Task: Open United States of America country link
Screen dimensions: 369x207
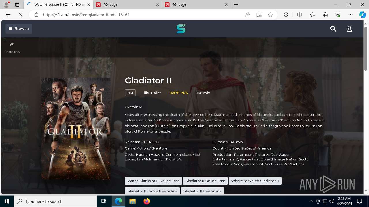Action: click(x=250, y=148)
